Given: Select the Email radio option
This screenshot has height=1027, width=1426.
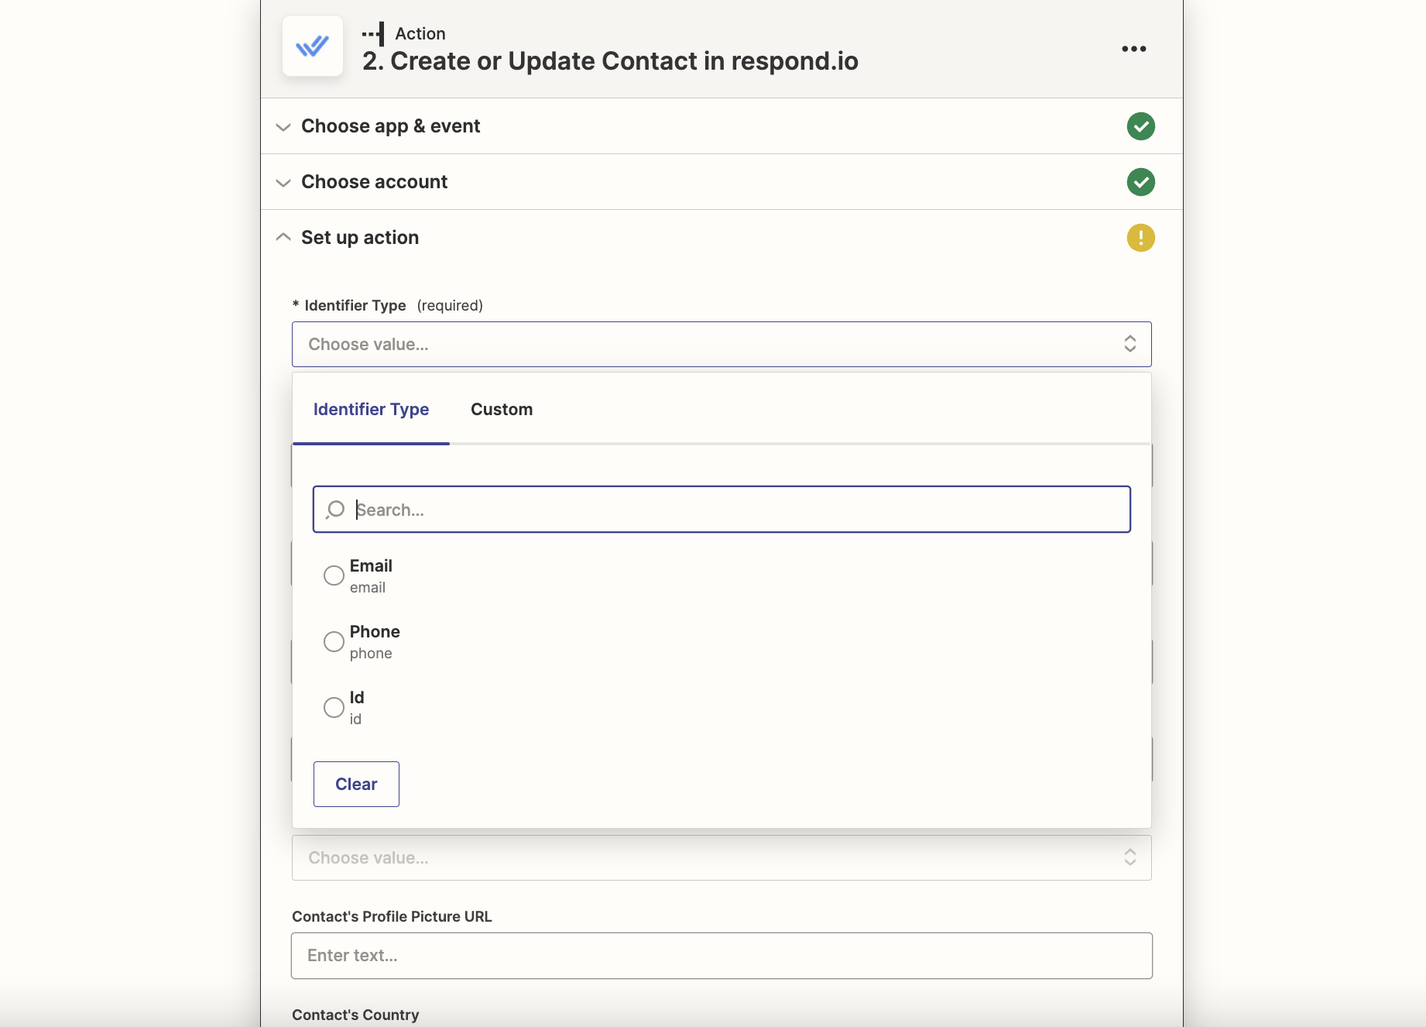Looking at the screenshot, I should click(334, 575).
